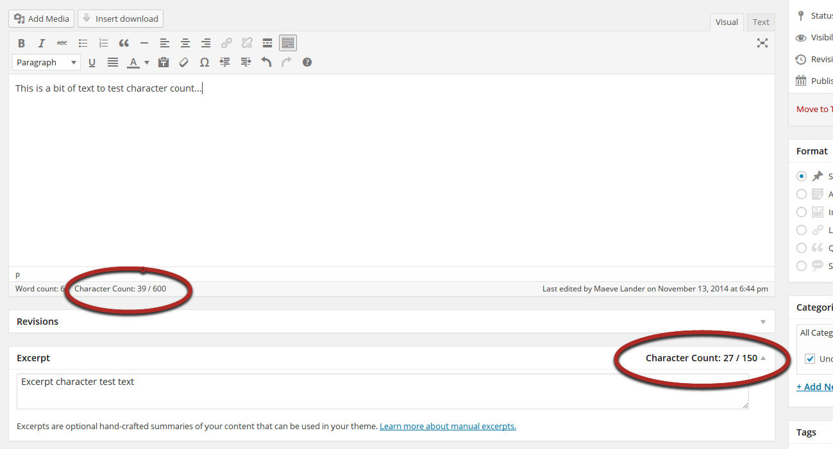This screenshot has width=833, height=449.
Task: Click the insert link icon
Action: click(226, 43)
